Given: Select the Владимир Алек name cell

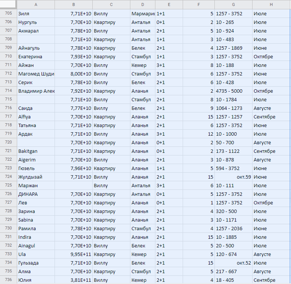Looking at the screenshot, I should click(x=36, y=91).
